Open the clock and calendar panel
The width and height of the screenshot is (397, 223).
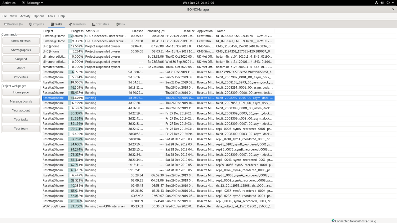point(198,3)
